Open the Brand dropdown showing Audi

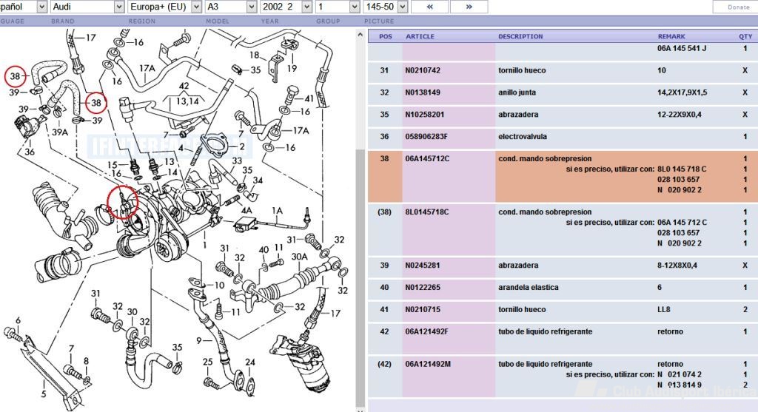pos(87,7)
